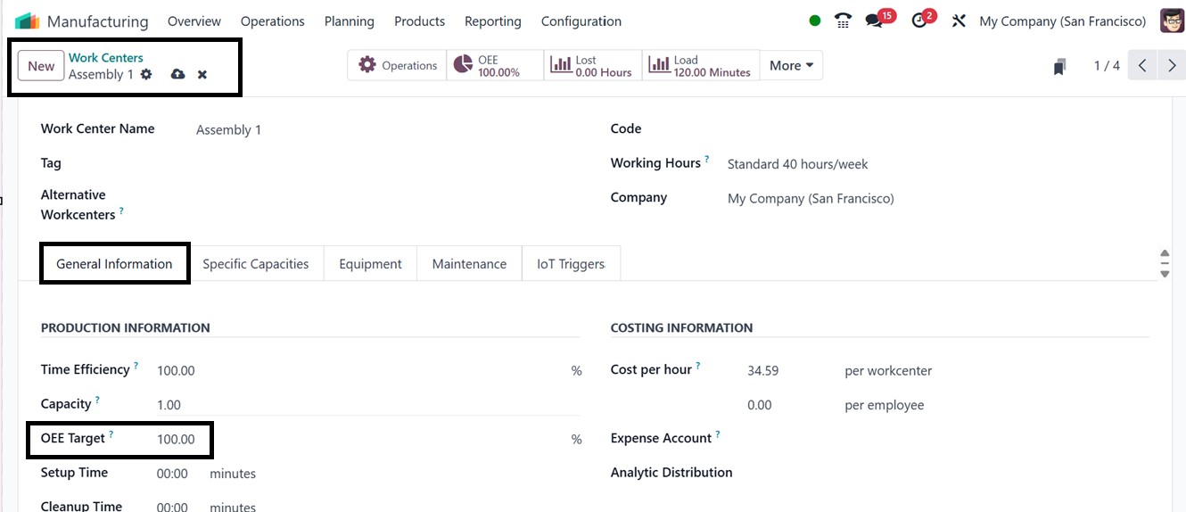
Task: Click the New button
Action: click(x=41, y=65)
